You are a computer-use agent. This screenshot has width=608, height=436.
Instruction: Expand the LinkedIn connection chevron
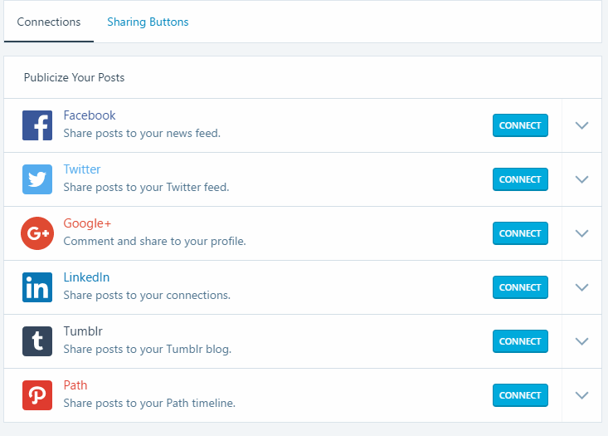coord(581,287)
